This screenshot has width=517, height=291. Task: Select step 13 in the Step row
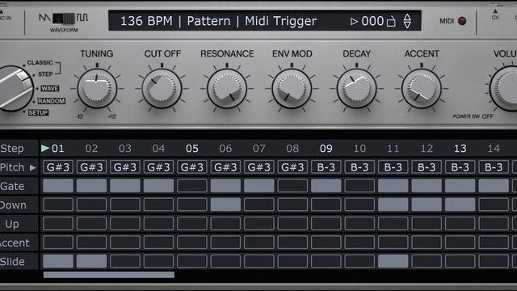pyautogui.click(x=460, y=149)
